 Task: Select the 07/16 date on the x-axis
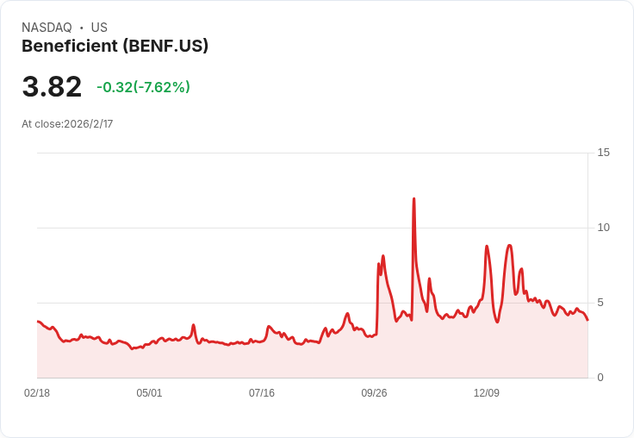point(262,393)
